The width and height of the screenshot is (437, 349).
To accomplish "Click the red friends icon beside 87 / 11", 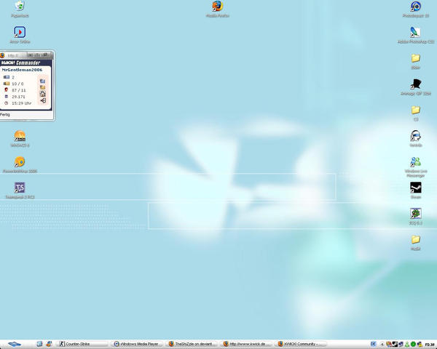I will pyautogui.click(x=6, y=89).
